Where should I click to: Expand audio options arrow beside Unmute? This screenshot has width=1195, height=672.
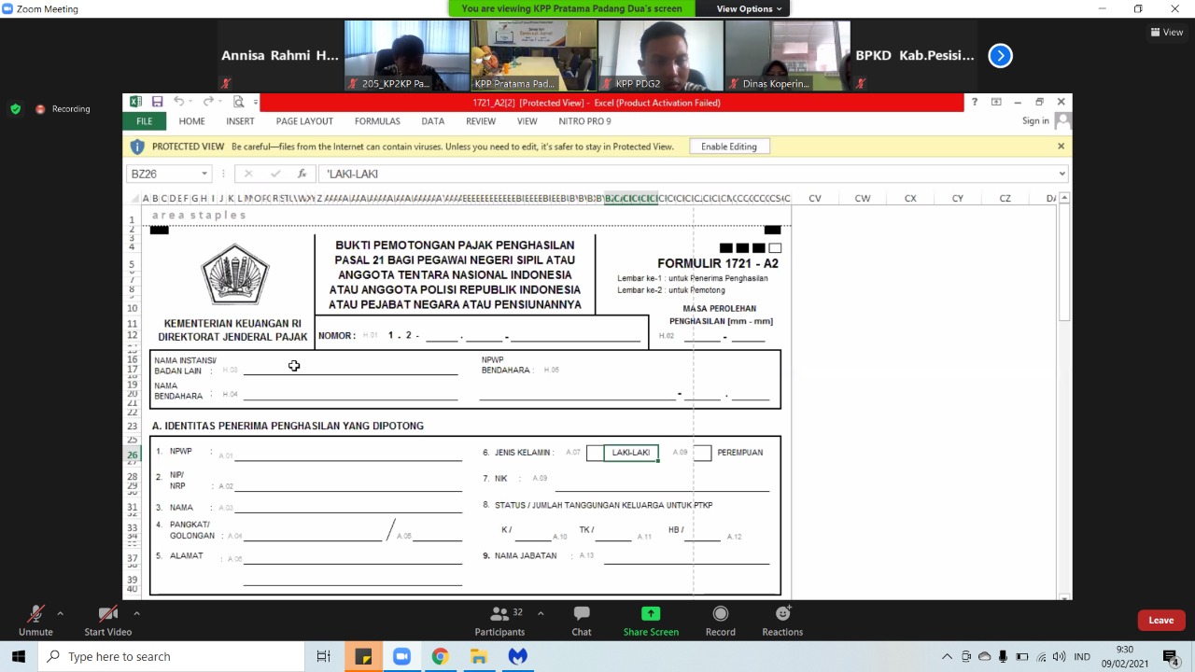pos(60,613)
